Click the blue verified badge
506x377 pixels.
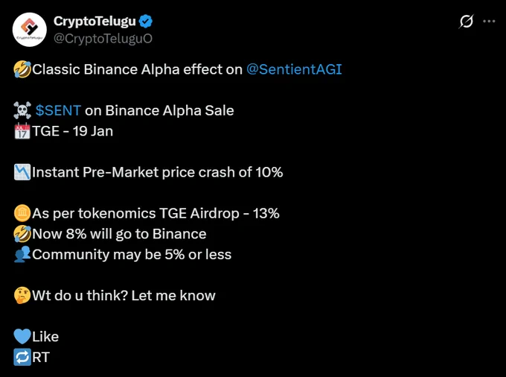coord(146,22)
